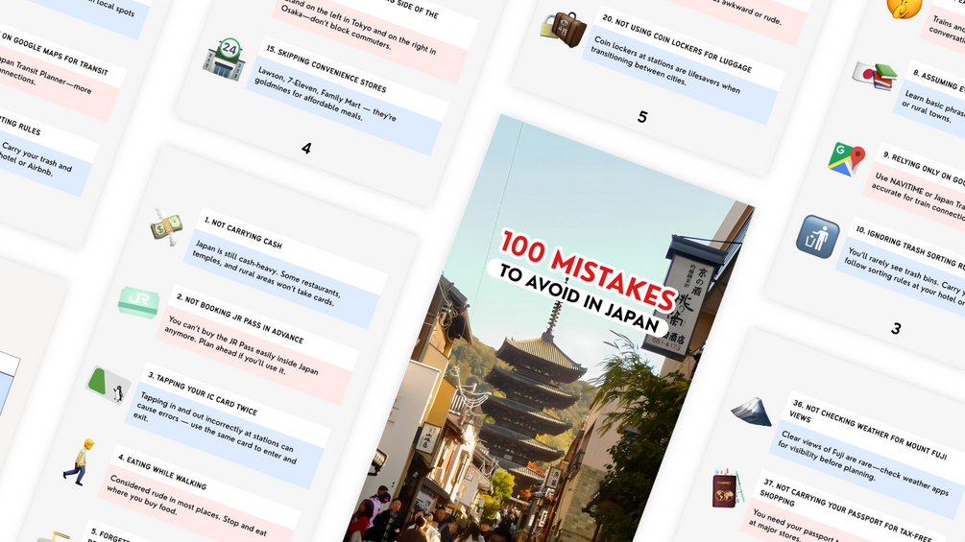Screen dimensions: 965x542
Task: Click the 'Carry your trash and' description at left
Action: (36, 161)
